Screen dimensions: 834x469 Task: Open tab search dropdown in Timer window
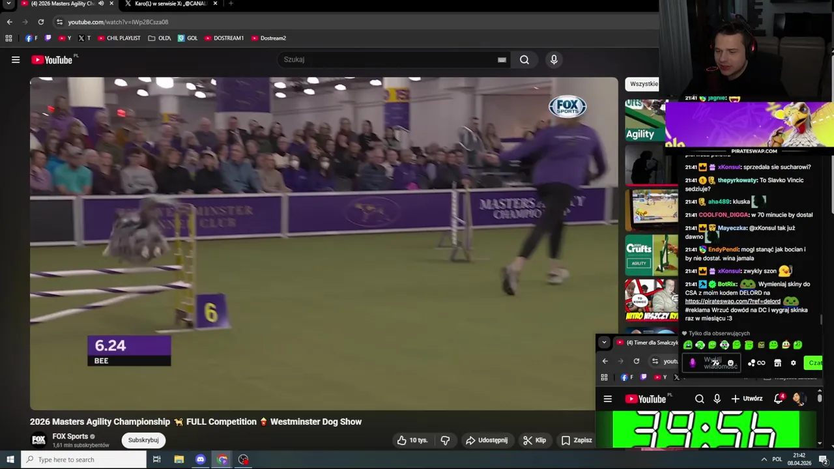pos(604,342)
